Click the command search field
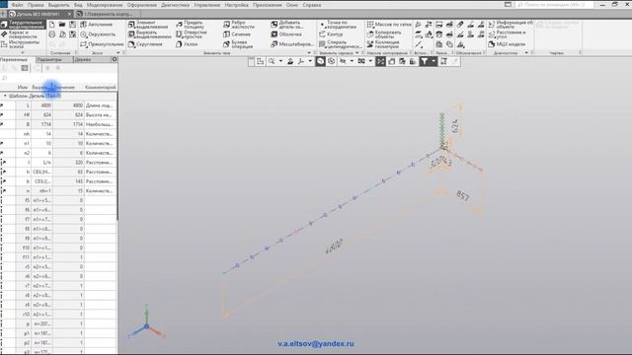Image resolution: width=632 pixels, height=355 pixels. coord(555,5)
